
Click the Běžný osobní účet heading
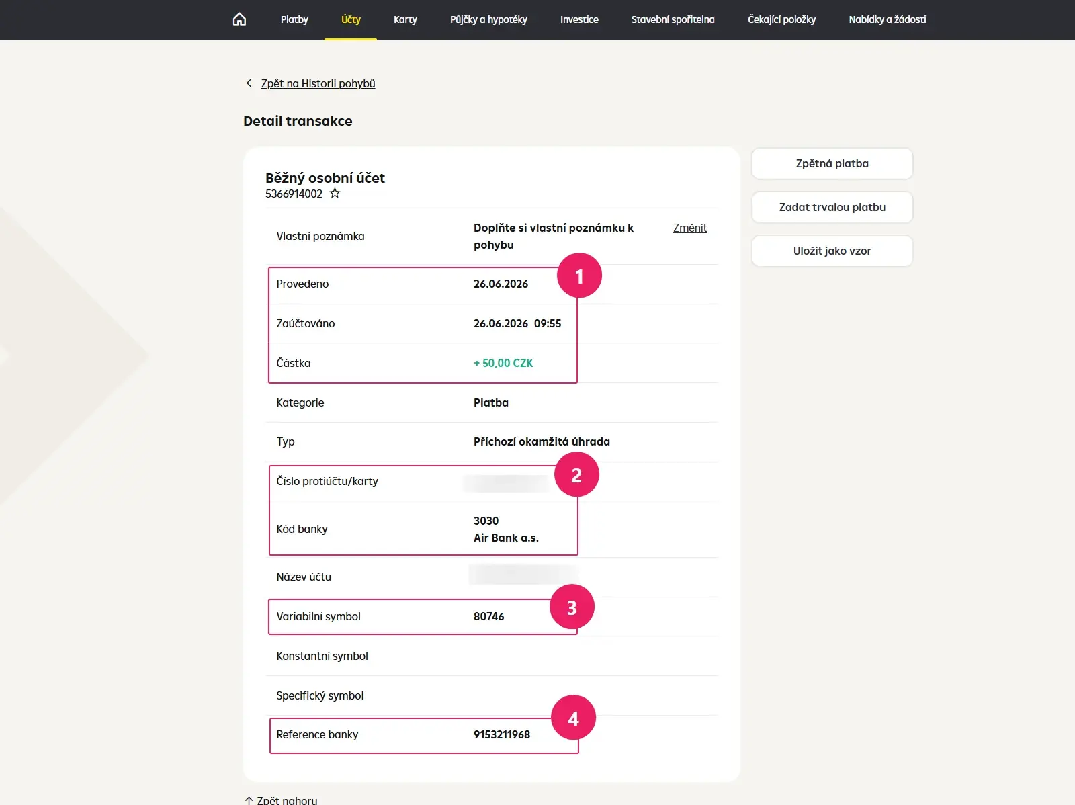(325, 178)
